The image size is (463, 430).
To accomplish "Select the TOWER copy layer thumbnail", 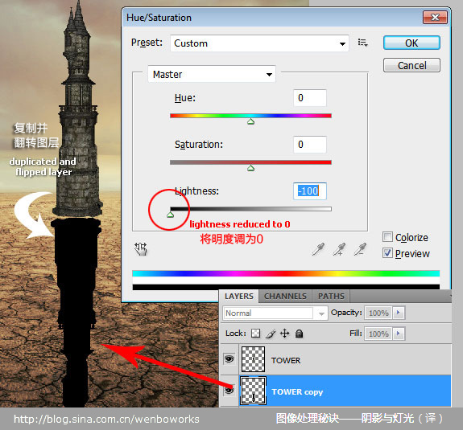I will (253, 391).
